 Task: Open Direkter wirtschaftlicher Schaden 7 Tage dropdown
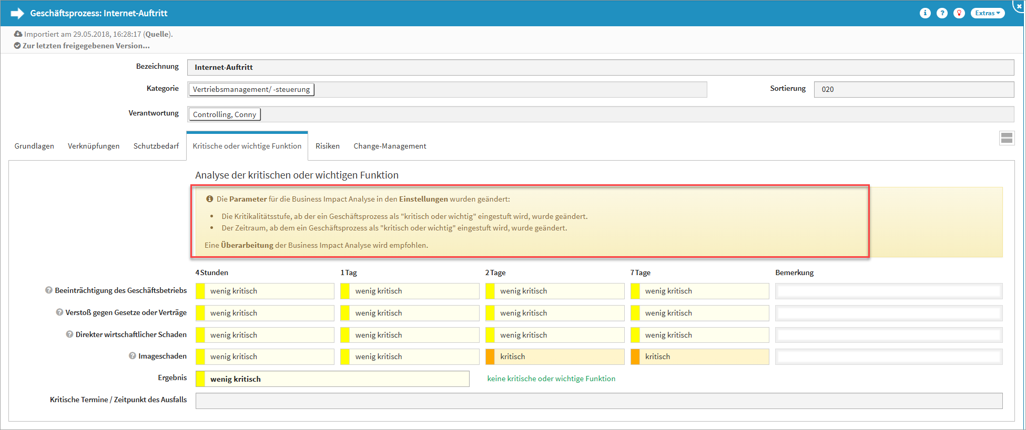click(704, 335)
